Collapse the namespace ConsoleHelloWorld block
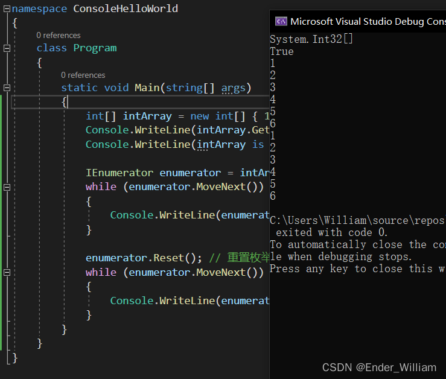Screen dimensions: 446x379 click(7, 9)
